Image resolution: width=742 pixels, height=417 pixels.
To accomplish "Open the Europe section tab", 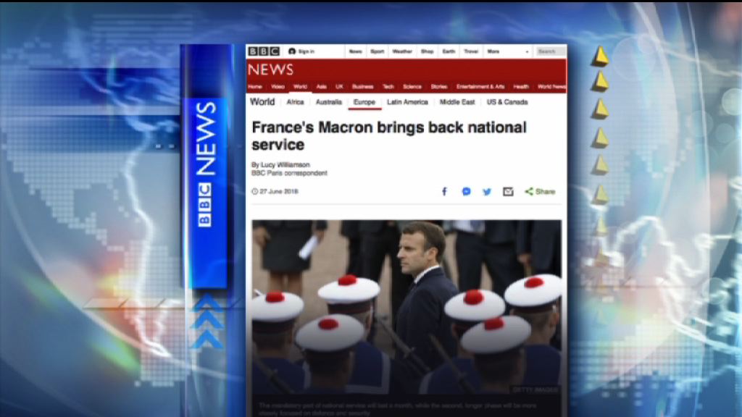I will (364, 102).
